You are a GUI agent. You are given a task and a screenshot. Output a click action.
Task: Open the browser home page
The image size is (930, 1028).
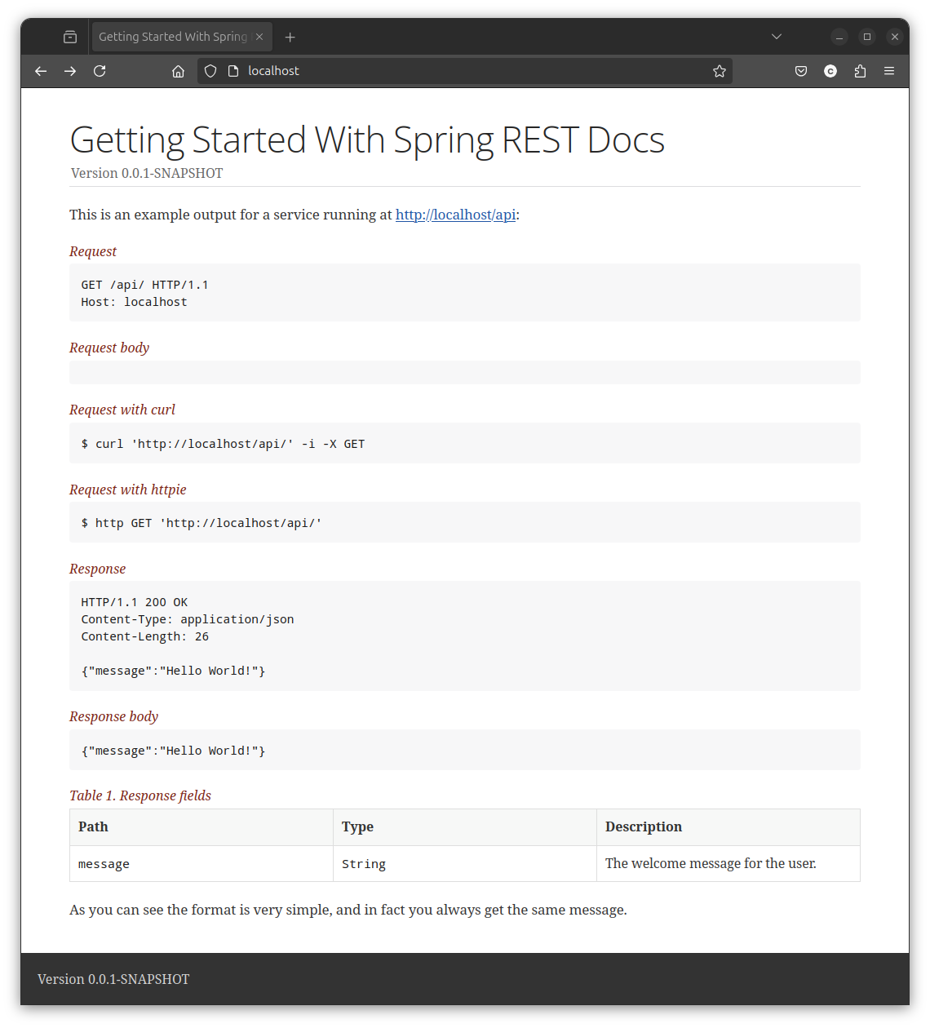pos(178,71)
